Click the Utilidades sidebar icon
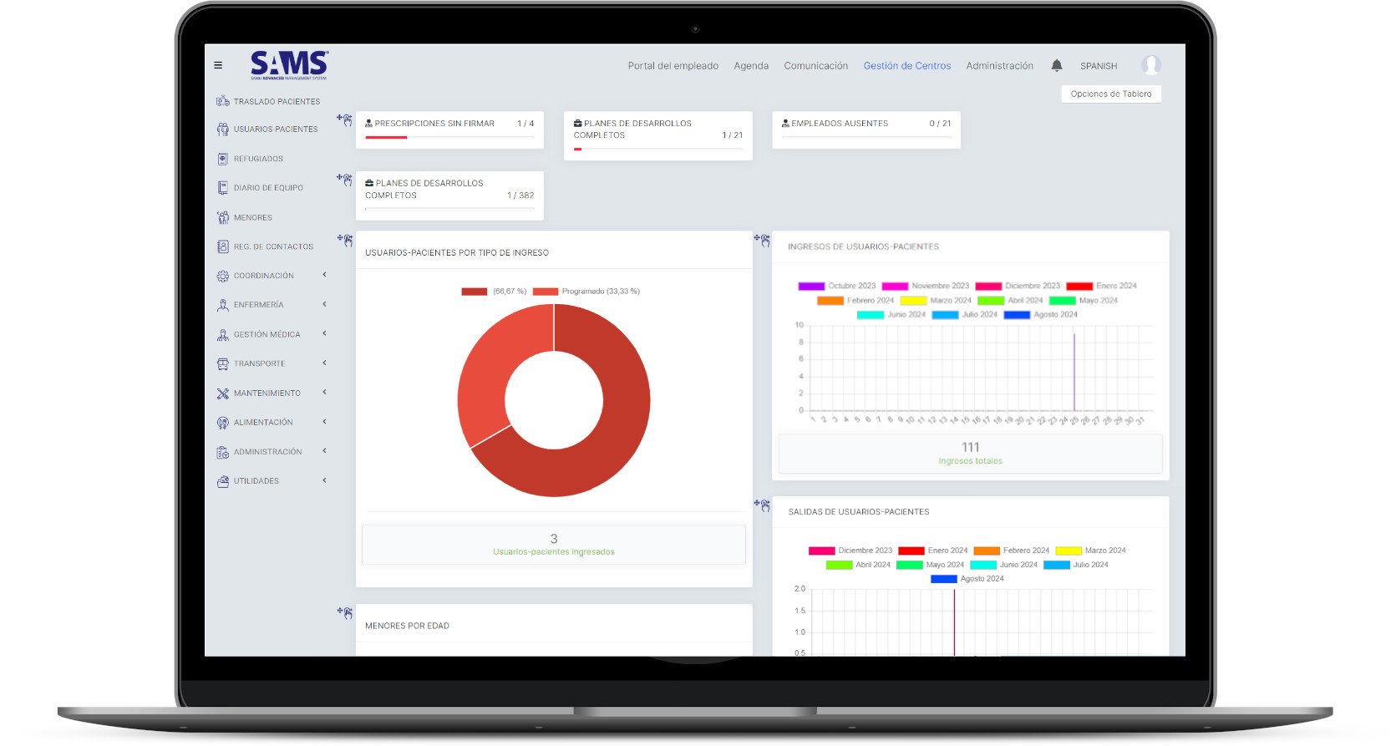Screen dimensions: 1391x746 223,481
